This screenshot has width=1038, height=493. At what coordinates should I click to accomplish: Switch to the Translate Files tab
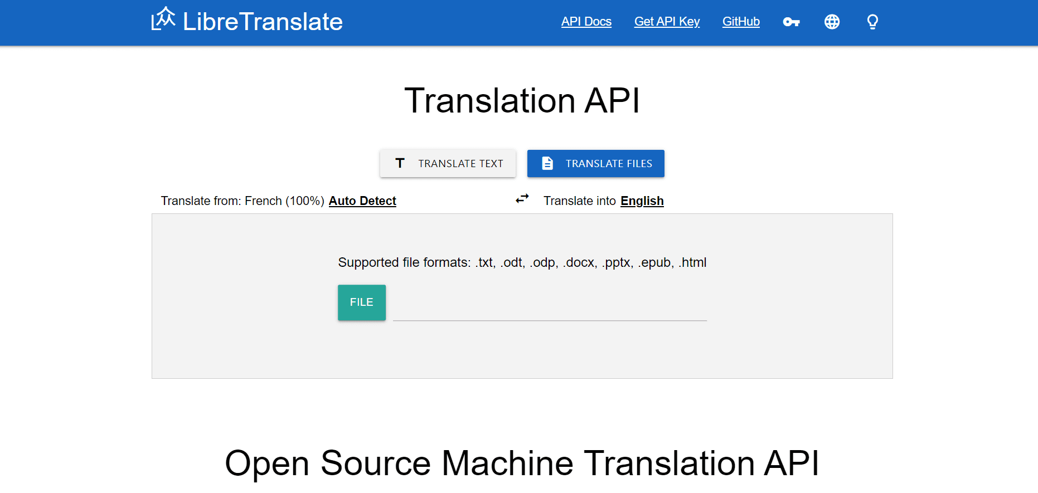pos(595,163)
